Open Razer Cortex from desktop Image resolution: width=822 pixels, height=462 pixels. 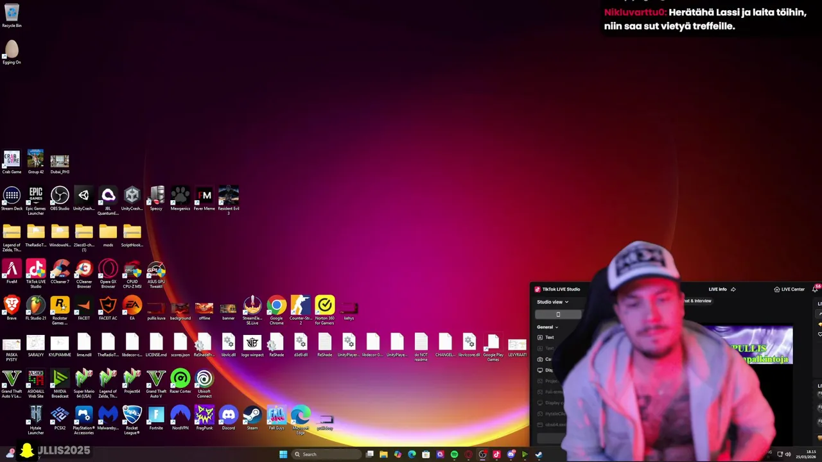pos(180,381)
